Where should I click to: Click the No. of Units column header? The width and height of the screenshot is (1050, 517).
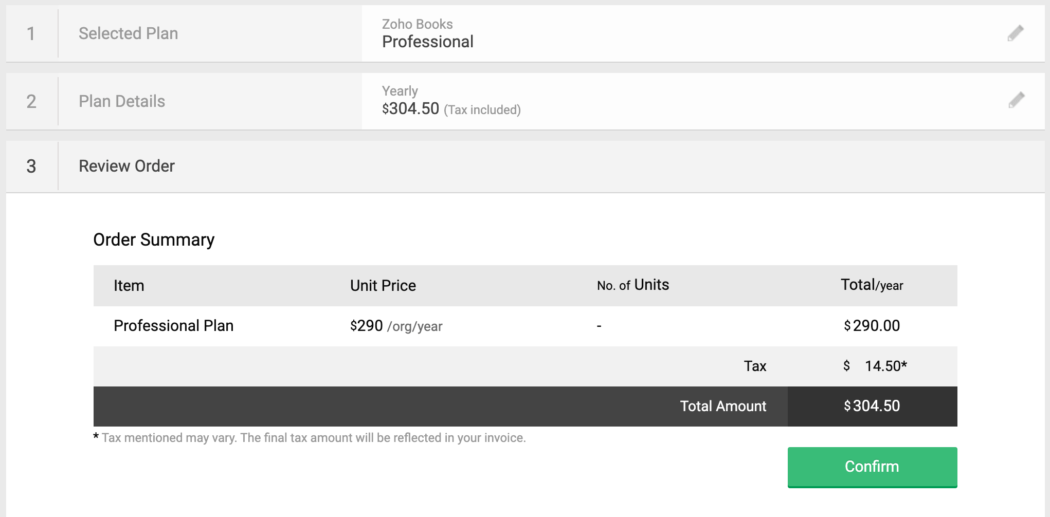633,285
